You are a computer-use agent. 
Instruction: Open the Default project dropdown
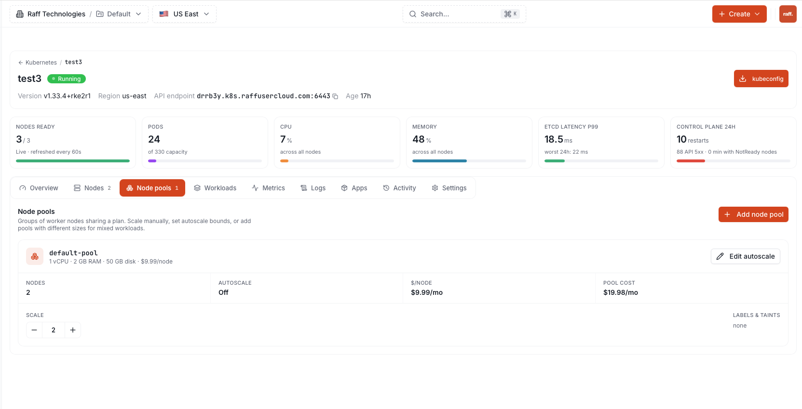(x=119, y=14)
